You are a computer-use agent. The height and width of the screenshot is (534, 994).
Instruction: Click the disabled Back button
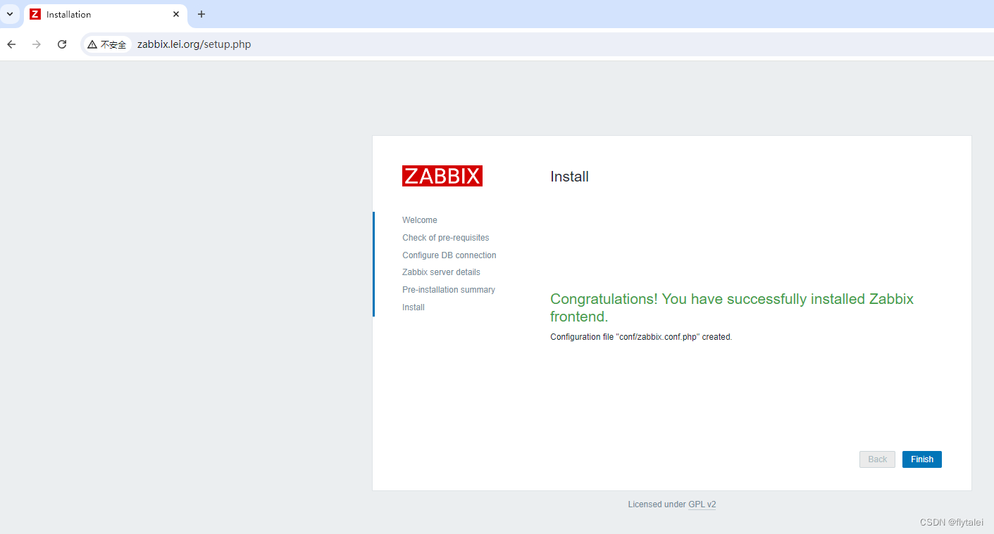pos(877,459)
